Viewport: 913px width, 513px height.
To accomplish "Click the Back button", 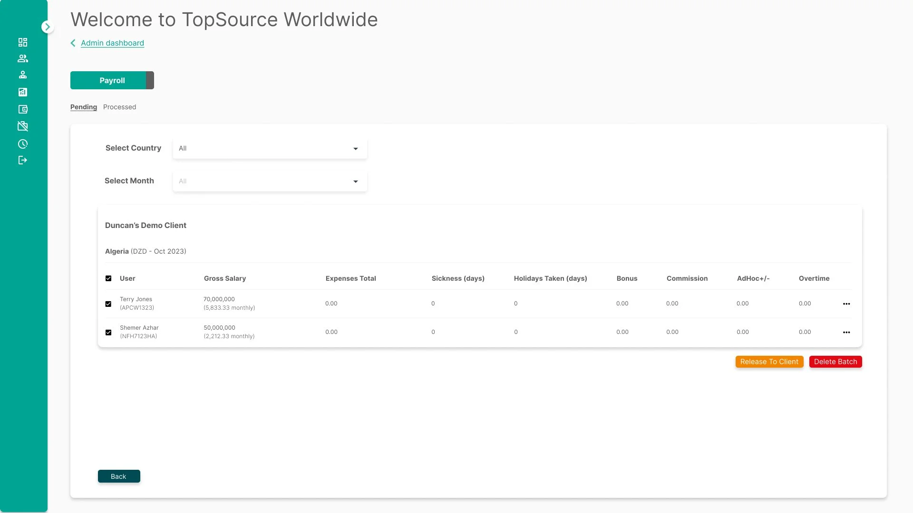I will [x=119, y=476].
